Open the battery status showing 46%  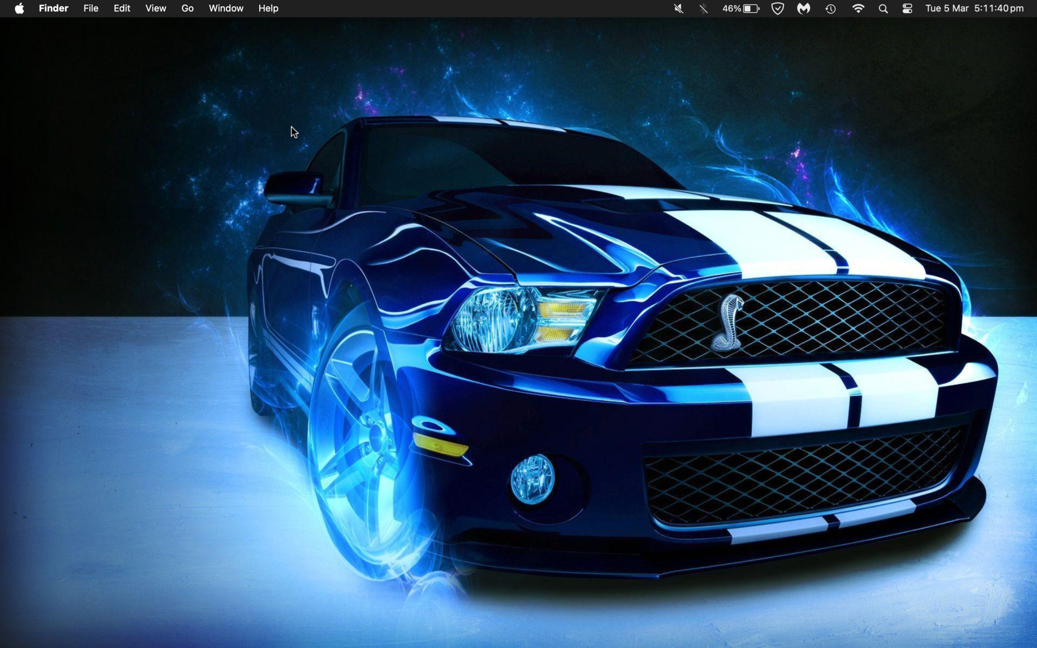coord(741,8)
